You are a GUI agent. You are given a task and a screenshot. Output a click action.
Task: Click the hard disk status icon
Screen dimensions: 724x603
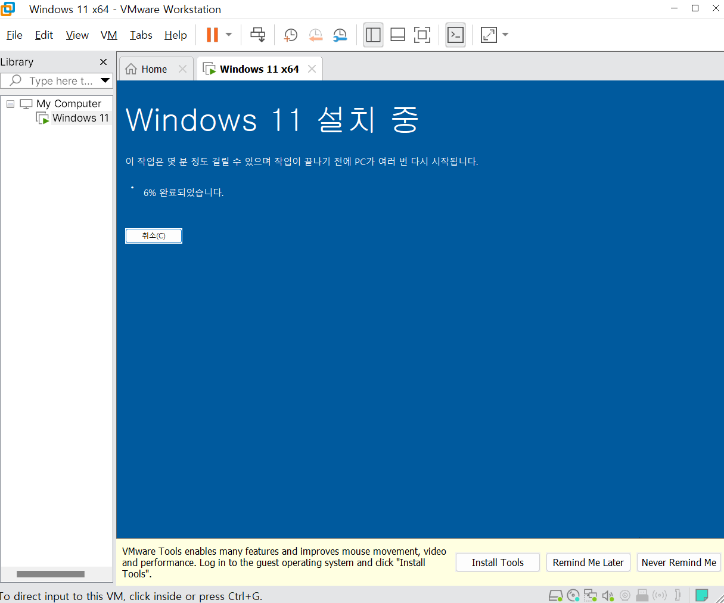(555, 595)
